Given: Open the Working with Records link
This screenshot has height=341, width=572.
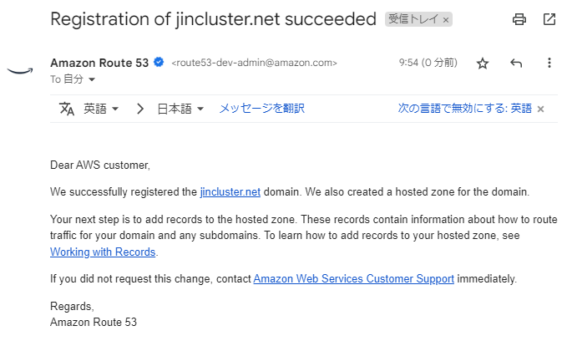Looking at the screenshot, I should (x=103, y=252).
